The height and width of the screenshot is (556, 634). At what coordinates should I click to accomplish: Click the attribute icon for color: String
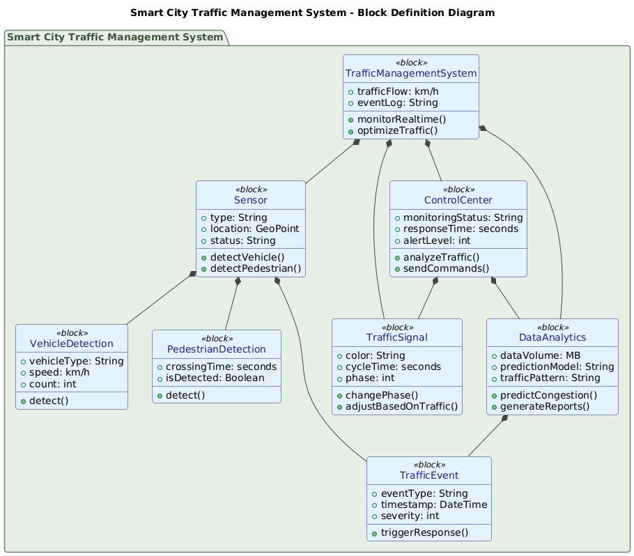tap(340, 355)
